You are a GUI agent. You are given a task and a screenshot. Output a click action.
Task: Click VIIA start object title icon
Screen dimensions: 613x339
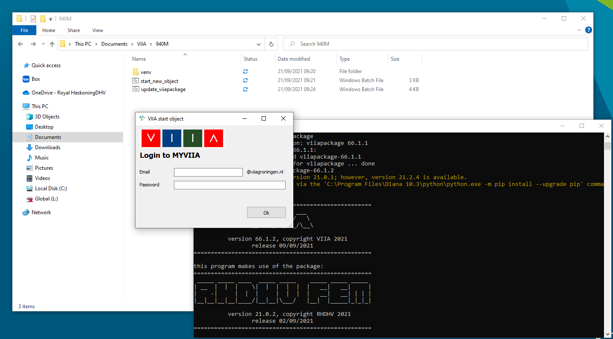pos(142,118)
